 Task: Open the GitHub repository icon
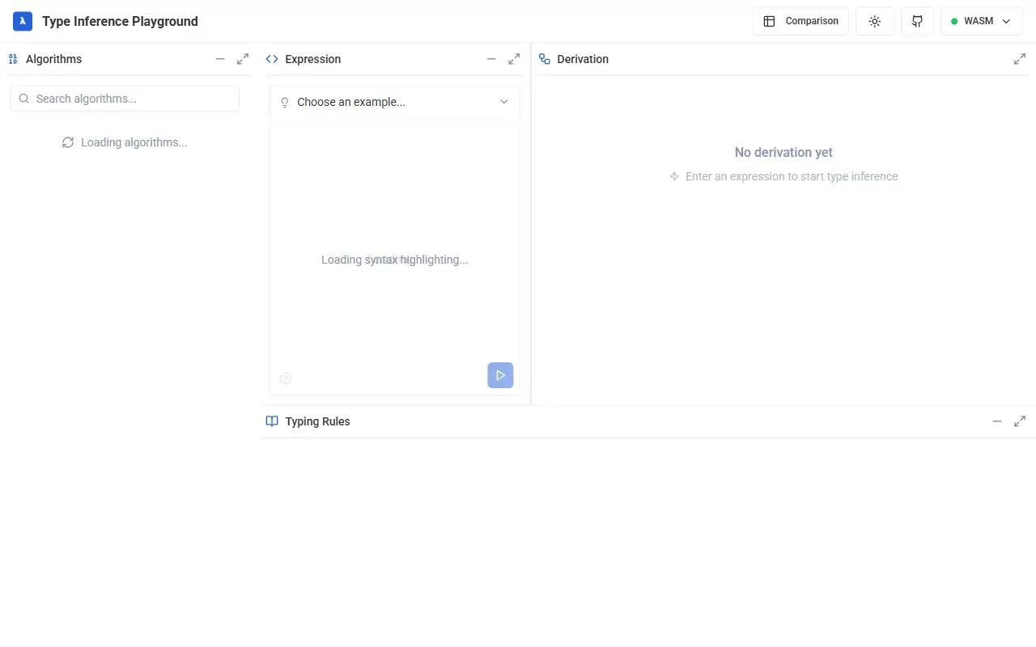pyautogui.click(x=917, y=21)
